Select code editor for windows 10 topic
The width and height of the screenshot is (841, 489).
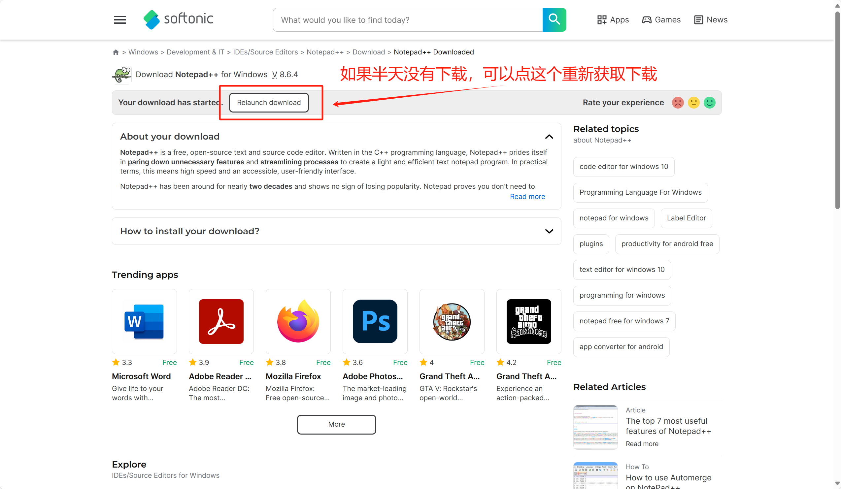pyautogui.click(x=624, y=166)
